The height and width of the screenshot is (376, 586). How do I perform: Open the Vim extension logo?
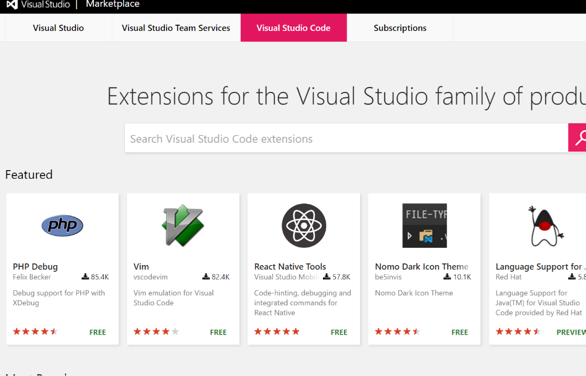(183, 226)
